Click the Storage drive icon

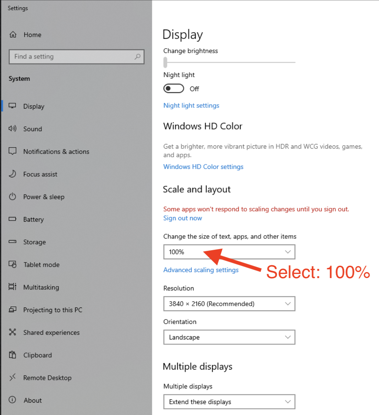click(x=12, y=242)
